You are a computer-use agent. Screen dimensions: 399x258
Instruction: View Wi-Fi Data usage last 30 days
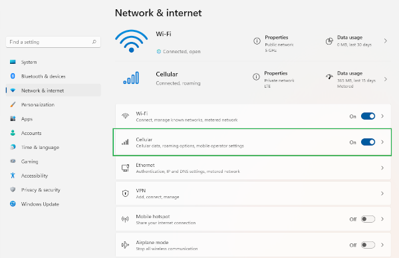354,45
